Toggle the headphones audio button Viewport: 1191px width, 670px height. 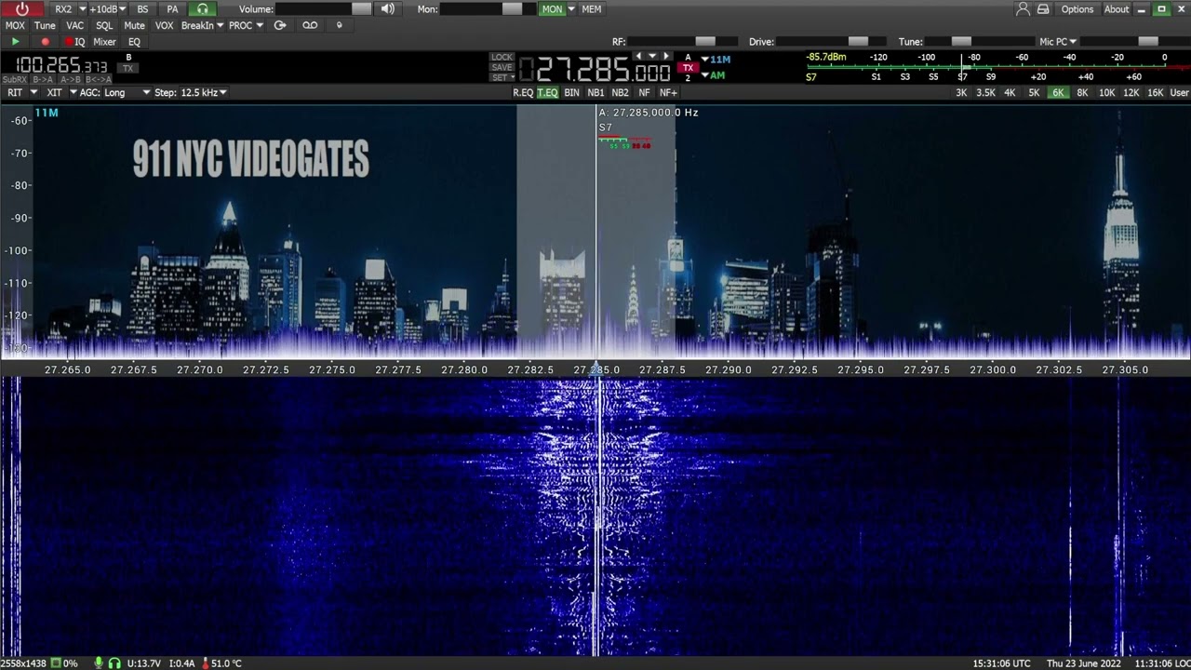[203, 9]
